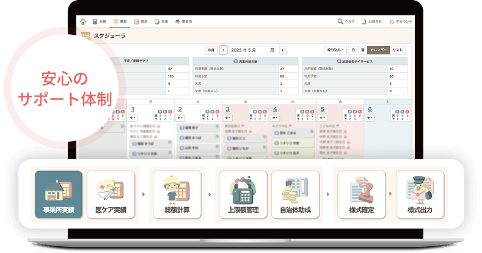Click the home icon in top navigation
The image size is (482, 253).
point(83,21)
